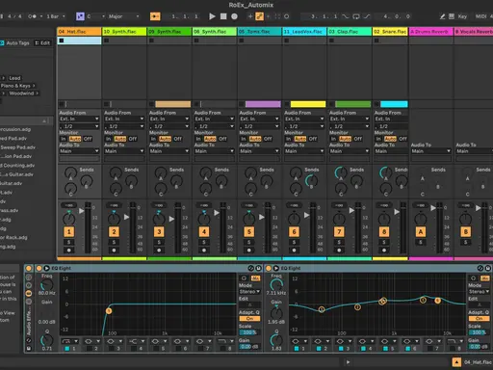Screen dimensions: 493x370
Task: Open Stereo mode dropdown on second EQ Eight
Action: click(x=480, y=292)
